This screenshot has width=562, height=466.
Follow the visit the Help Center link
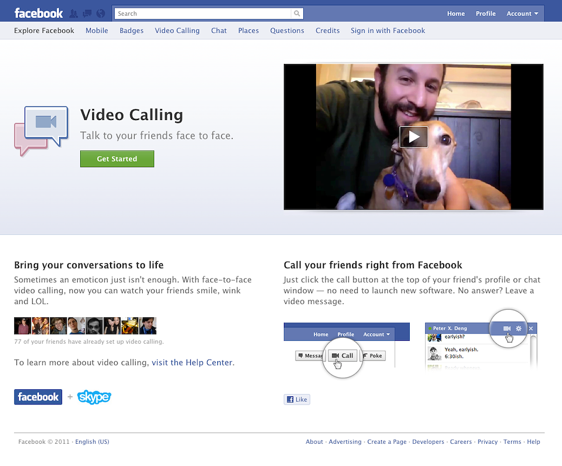pyautogui.click(x=192, y=362)
